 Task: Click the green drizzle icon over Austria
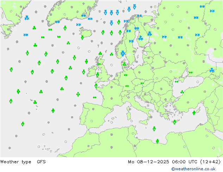click(x=142, y=84)
